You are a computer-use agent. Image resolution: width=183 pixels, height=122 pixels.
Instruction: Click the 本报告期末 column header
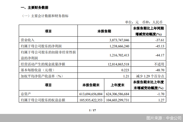click(91, 85)
